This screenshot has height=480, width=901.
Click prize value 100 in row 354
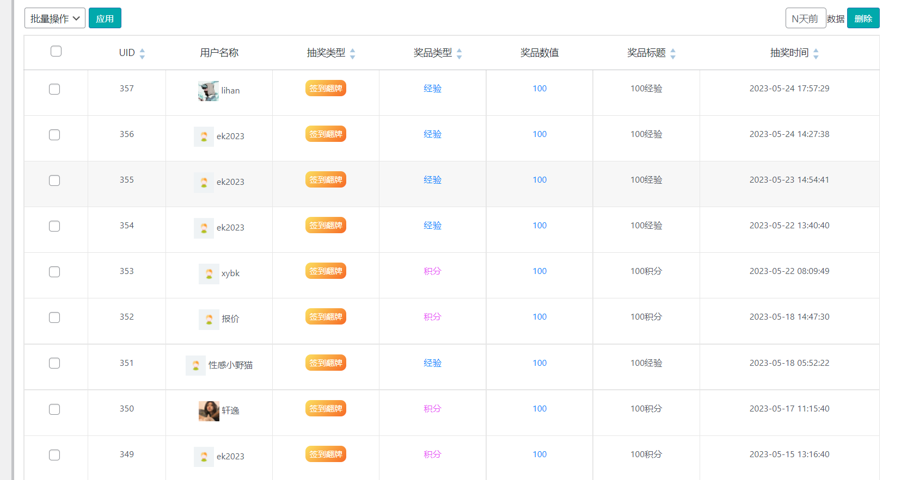540,226
